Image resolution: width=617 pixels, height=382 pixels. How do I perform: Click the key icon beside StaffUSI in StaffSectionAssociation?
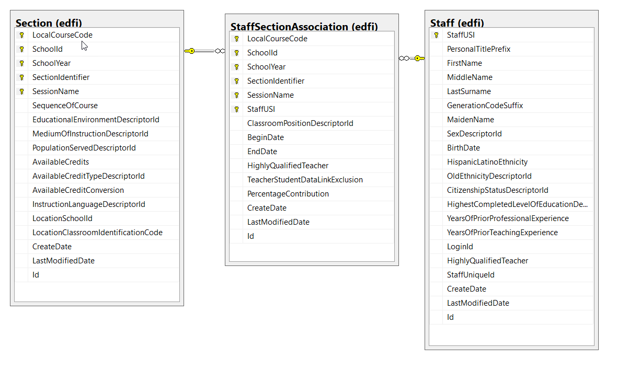pyautogui.click(x=236, y=109)
